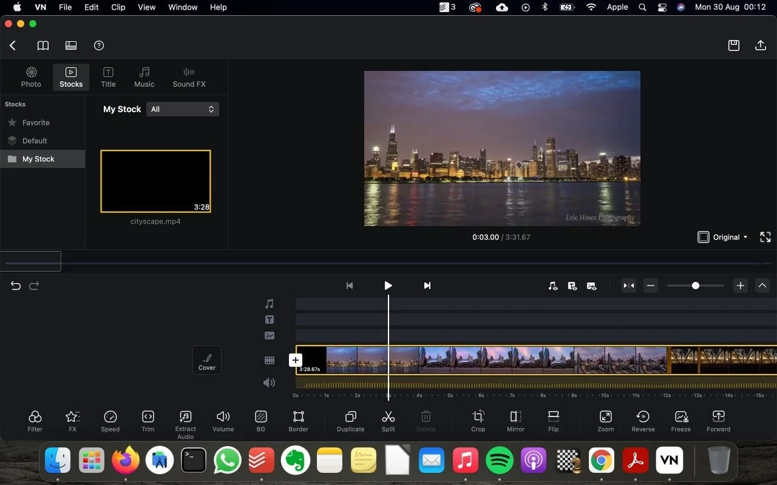Open the My Stock filter dropdown showing All

coord(182,109)
